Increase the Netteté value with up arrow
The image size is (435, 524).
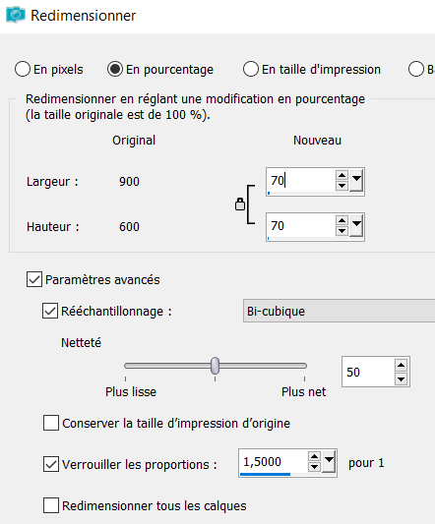[401, 366]
